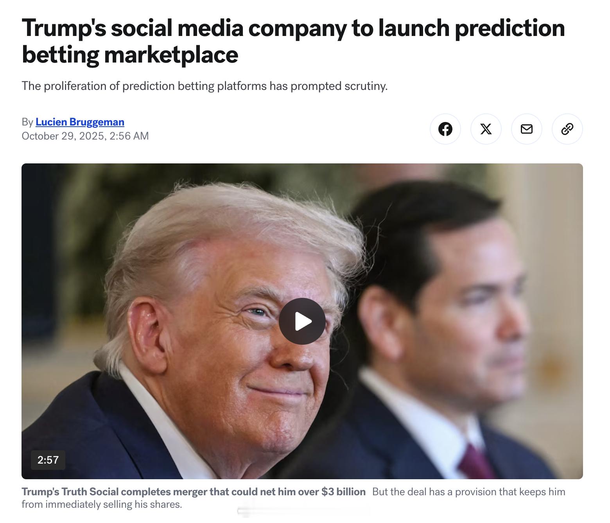Share the article on X
The height and width of the screenshot is (523, 610).
click(x=486, y=129)
